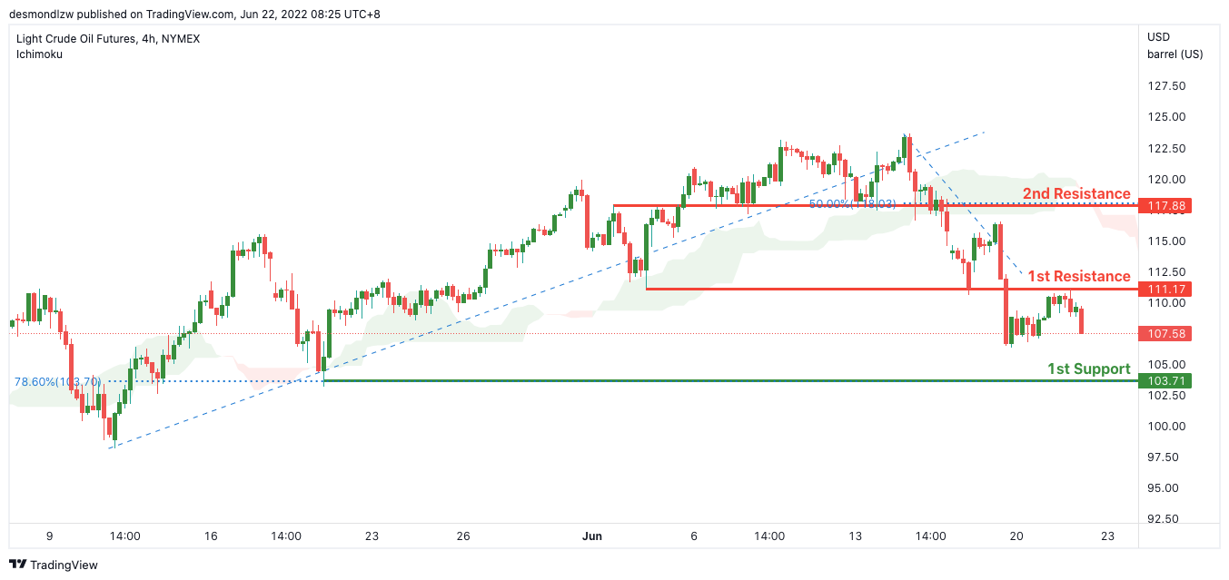1229x580 pixels.
Task: Click the TradingView logo icon
Action: 17,565
